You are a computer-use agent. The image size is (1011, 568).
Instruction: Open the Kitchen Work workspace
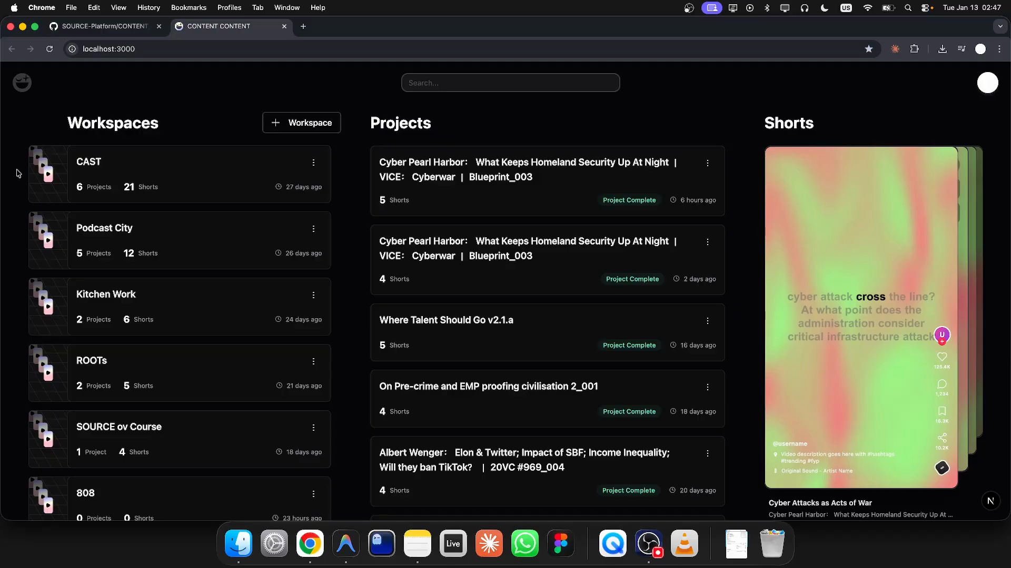pos(180,307)
